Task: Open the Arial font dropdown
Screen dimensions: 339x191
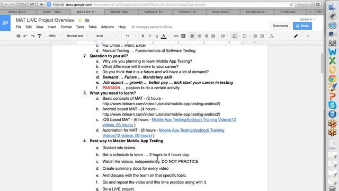Action: click(x=107, y=36)
